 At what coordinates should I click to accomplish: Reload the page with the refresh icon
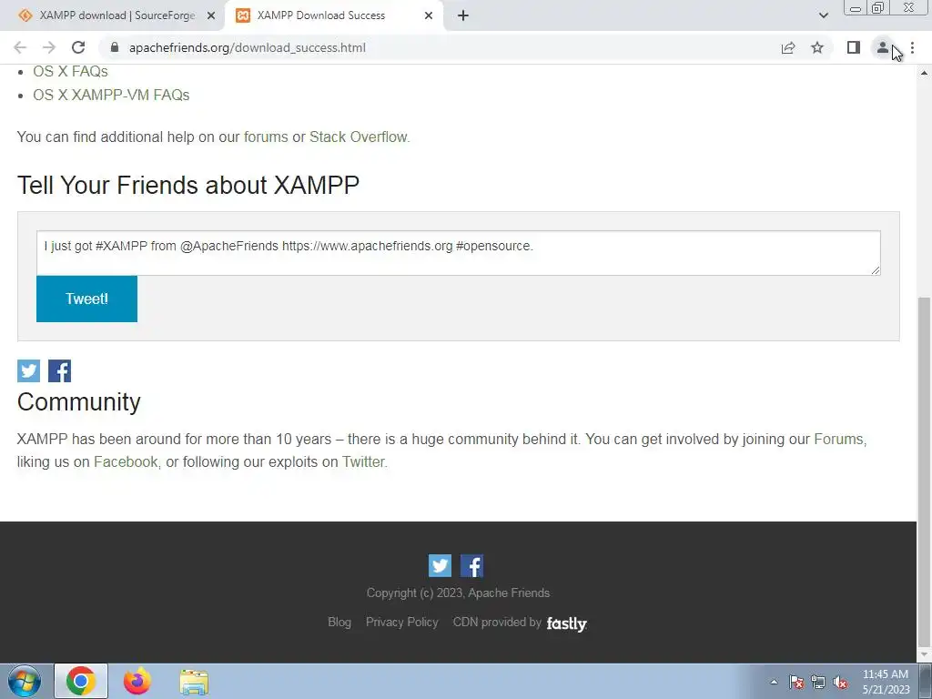click(78, 47)
